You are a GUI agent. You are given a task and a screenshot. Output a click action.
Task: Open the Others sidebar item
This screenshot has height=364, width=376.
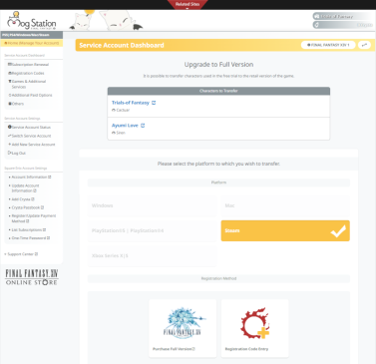pyautogui.click(x=16, y=104)
